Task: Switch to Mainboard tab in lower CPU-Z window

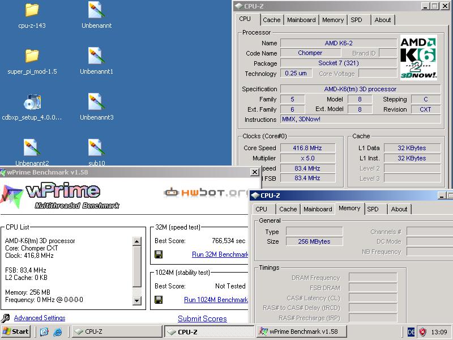Action: 318,209
